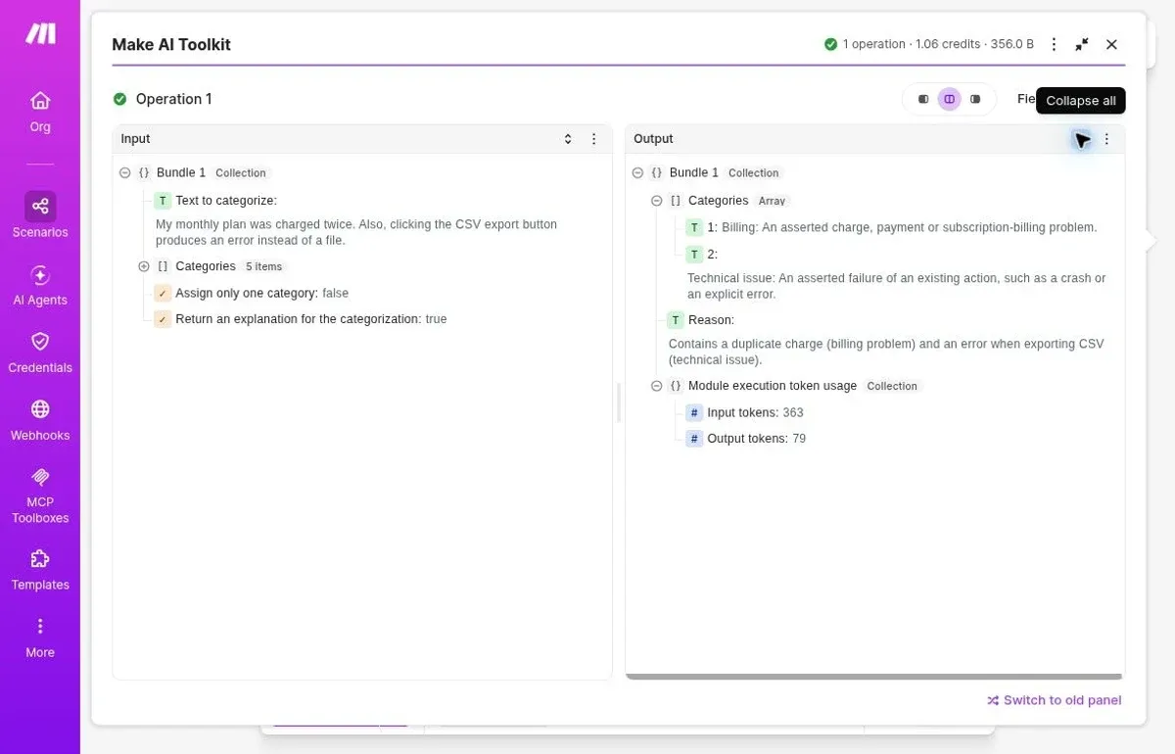
Task: Shrink the panel with the inward-arrows icon
Action: coord(1082,44)
